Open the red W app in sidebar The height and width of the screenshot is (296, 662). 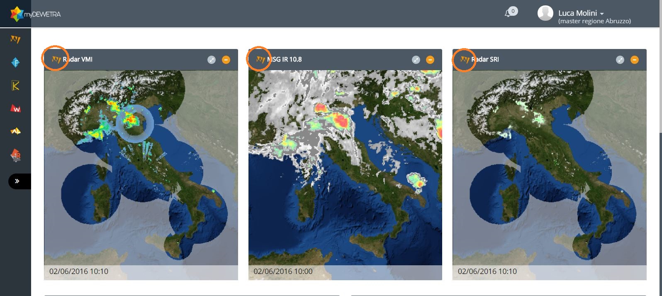pyautogui.click(x=15, y=109)
